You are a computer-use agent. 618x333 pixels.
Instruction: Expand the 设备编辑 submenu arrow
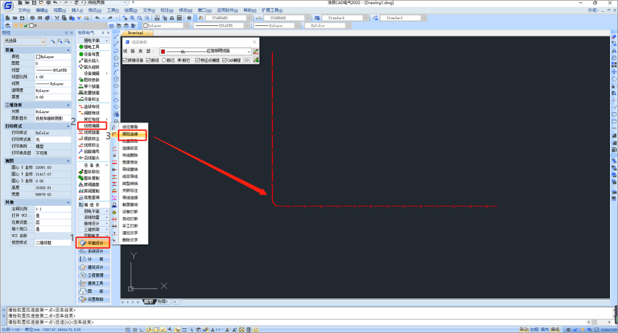[106, 74]
